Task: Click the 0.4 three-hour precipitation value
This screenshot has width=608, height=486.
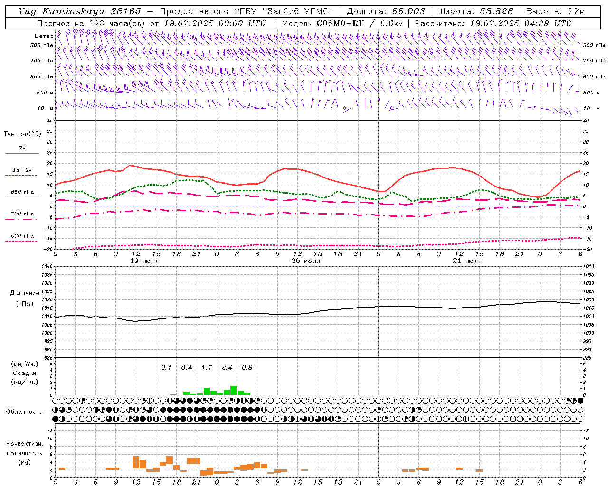Action: click(x=187, y=367)
